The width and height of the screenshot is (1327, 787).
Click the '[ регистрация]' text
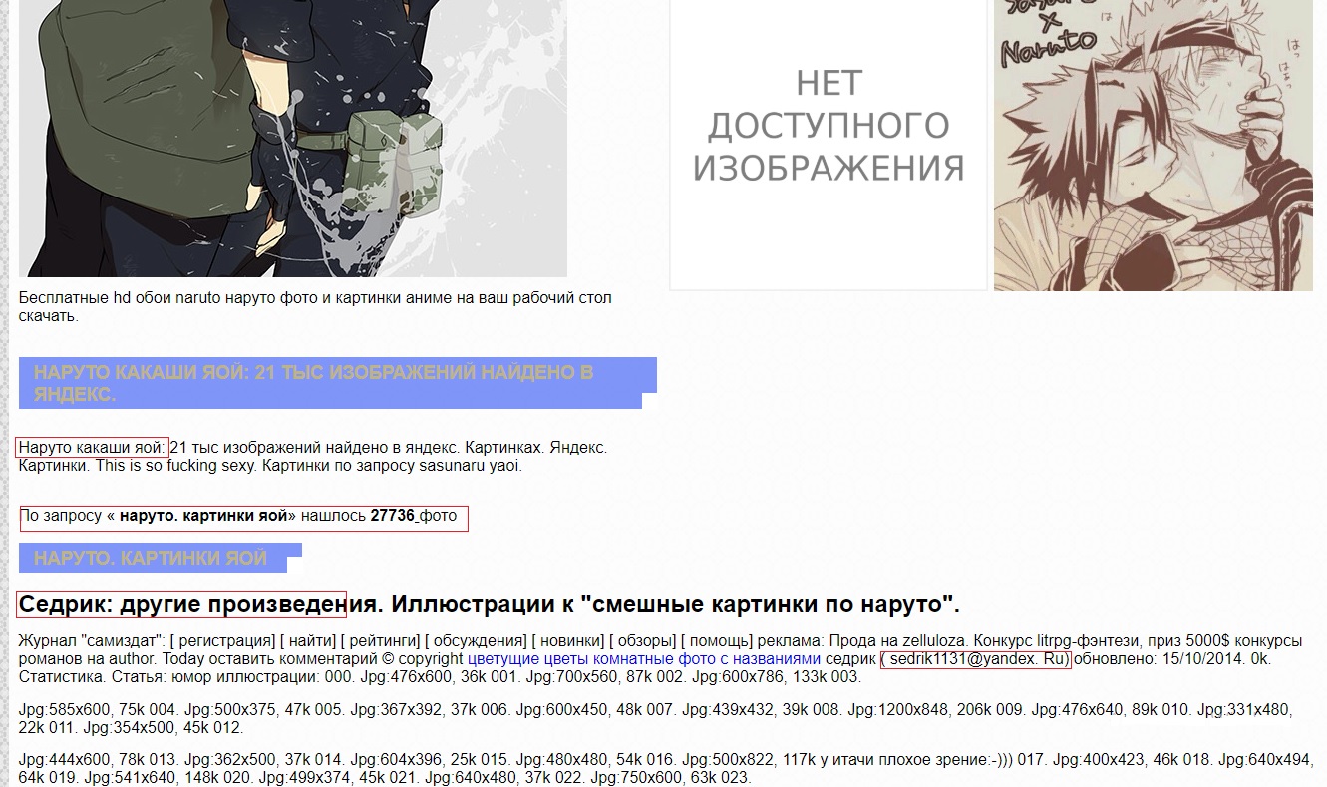click(x=222, y=640)
